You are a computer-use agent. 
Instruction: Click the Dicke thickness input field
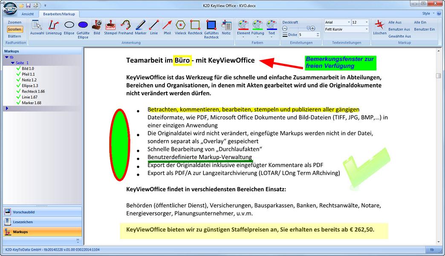(306, 35)
